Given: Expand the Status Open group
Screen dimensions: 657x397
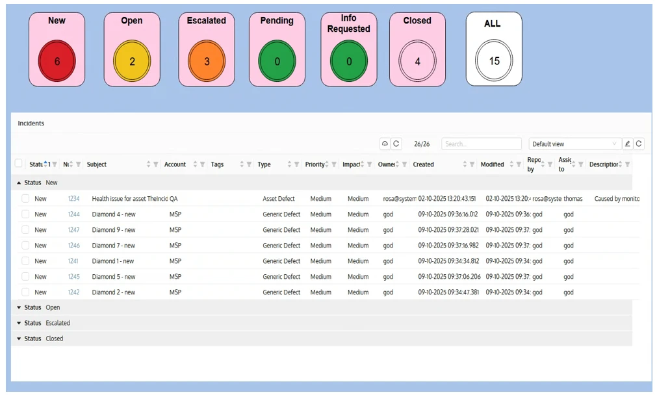Looking at the screenshot, I should tap(18, 307).
